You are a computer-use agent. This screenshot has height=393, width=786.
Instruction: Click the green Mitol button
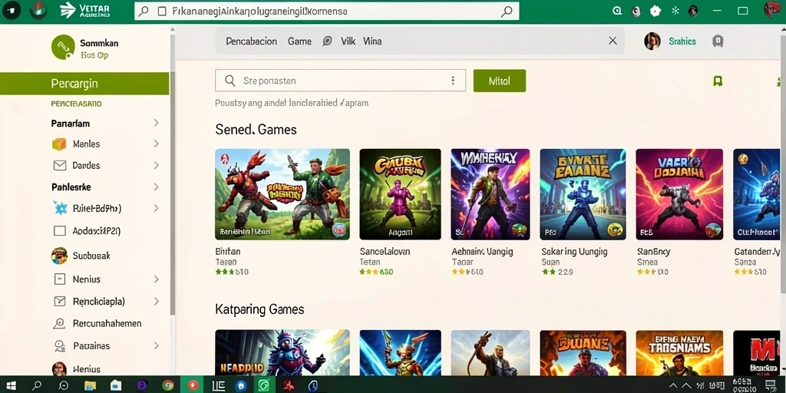click(499, 81)
